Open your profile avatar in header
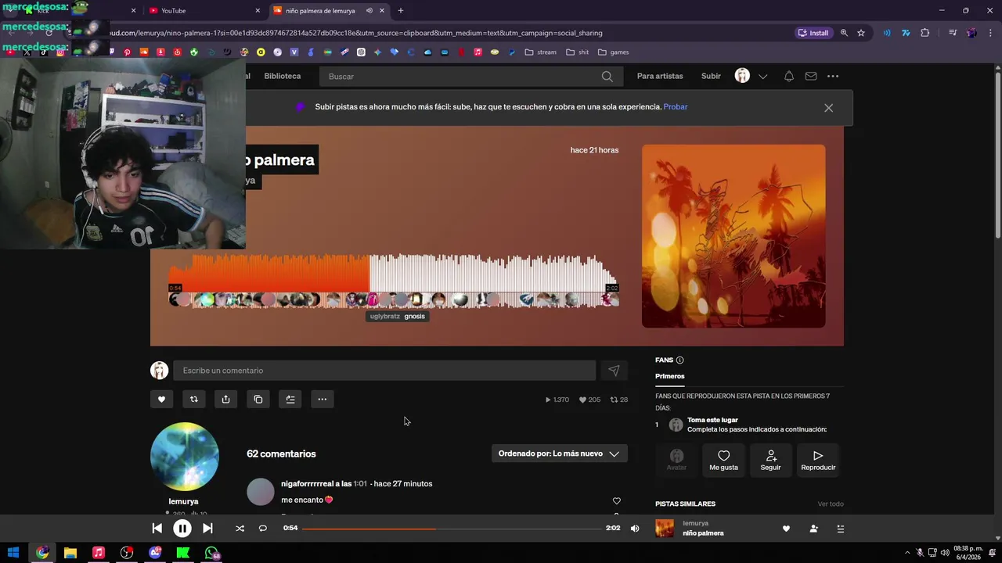1002x563 pixels. pyautogui.click(x=742, y=76)
